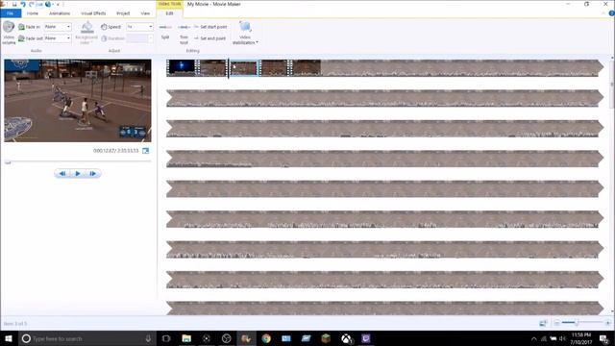
Task: Click the Fade in icon
Action: click(x=21, y=27)
